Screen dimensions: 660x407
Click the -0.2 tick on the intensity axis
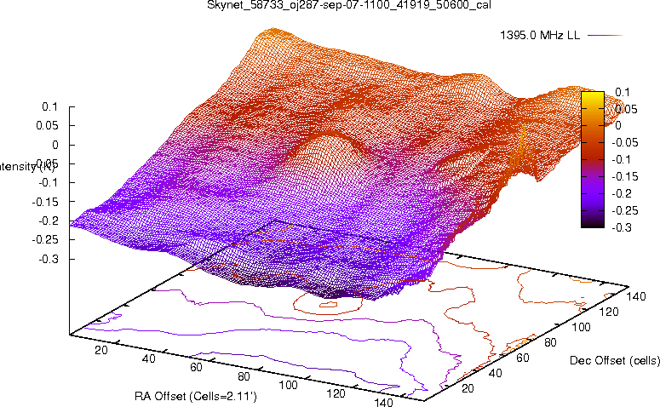[49, 221]
